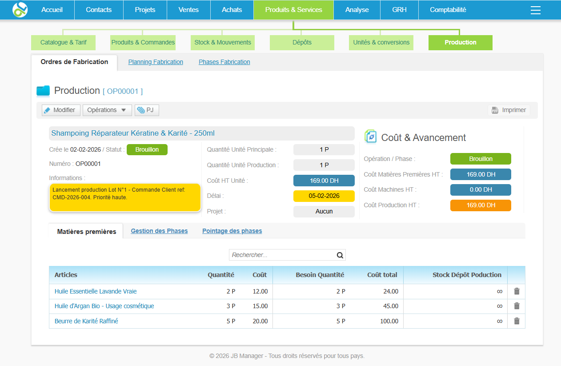Open PJ attachments button
Image resolution: width=561 pixels, height=366 pixels.
click(x=146, y=110)
